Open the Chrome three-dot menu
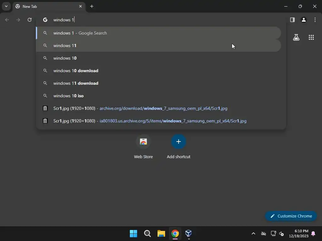322x241 pixels. tap(315, 20)
